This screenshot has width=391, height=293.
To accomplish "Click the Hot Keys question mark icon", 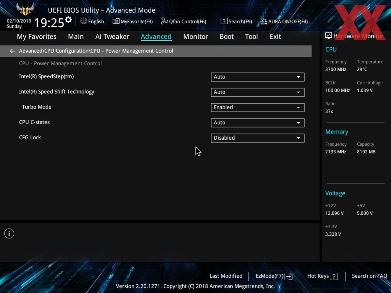I will 334,276.
